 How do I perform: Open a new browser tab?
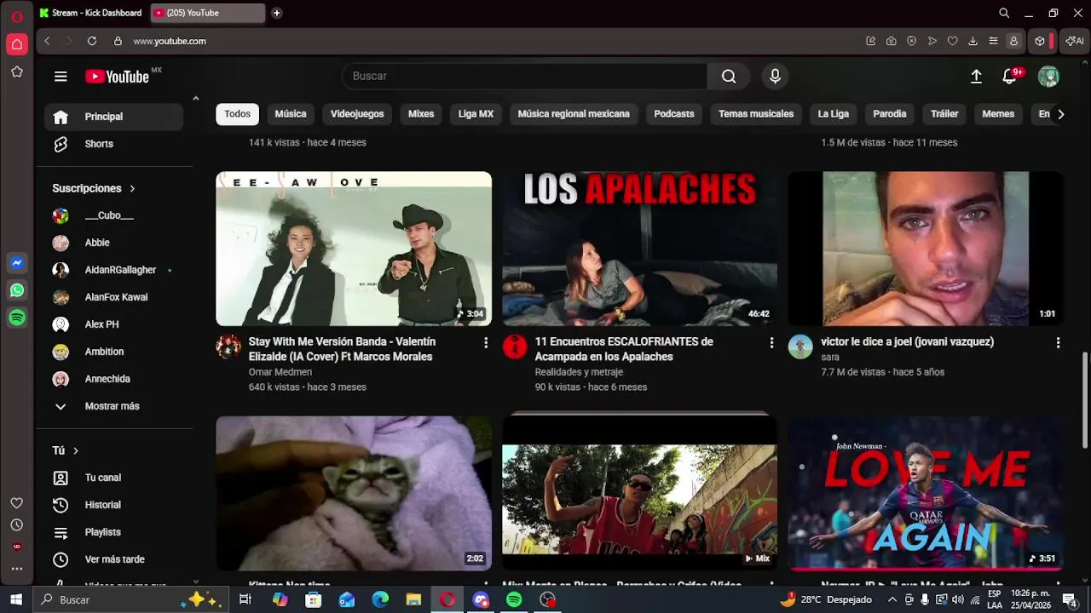(276, 13)
